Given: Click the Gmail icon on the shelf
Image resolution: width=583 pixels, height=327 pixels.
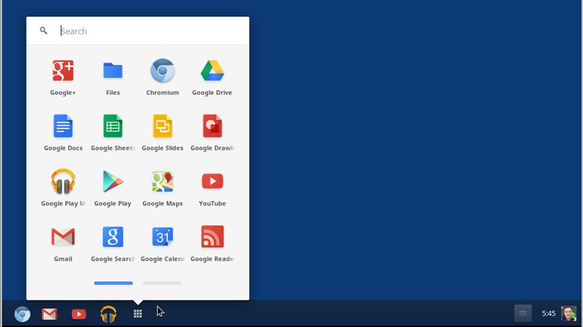Looking at the screenshot, I should [50, 314].
